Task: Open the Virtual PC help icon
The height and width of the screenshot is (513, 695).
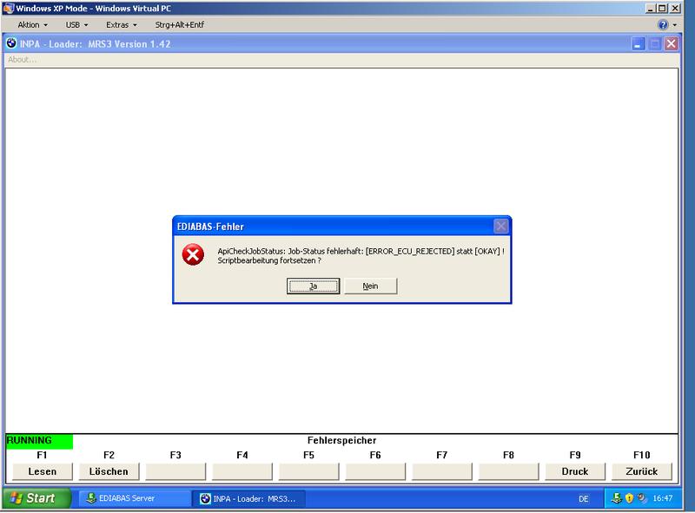Action: pos(663,25)
